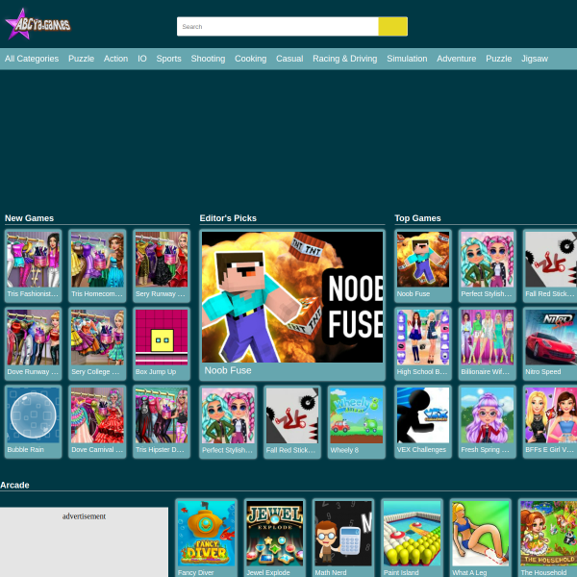Open the Jigsaw category
This screenshot has width=577, height=577.
pyautogui.click(x=535, y=59)
